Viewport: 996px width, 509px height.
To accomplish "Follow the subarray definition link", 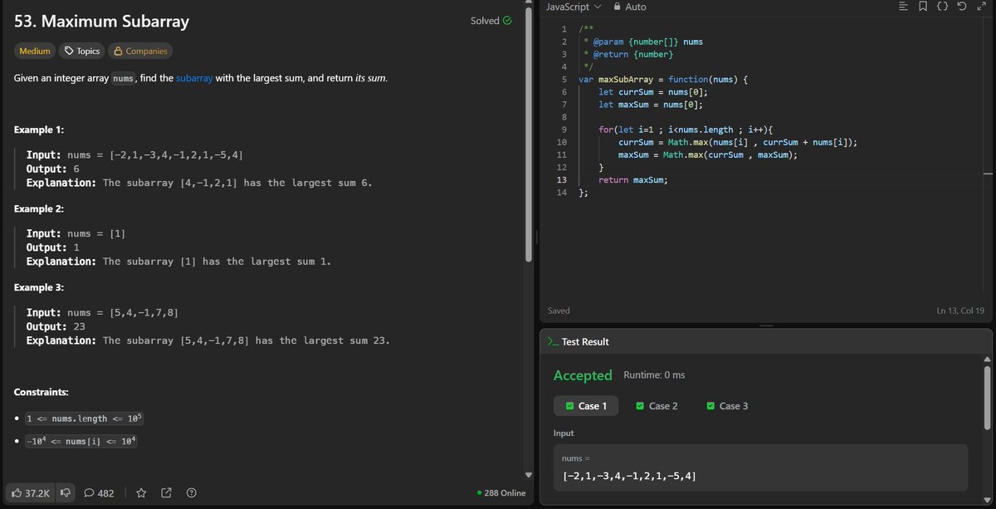I will coord(194,78).
